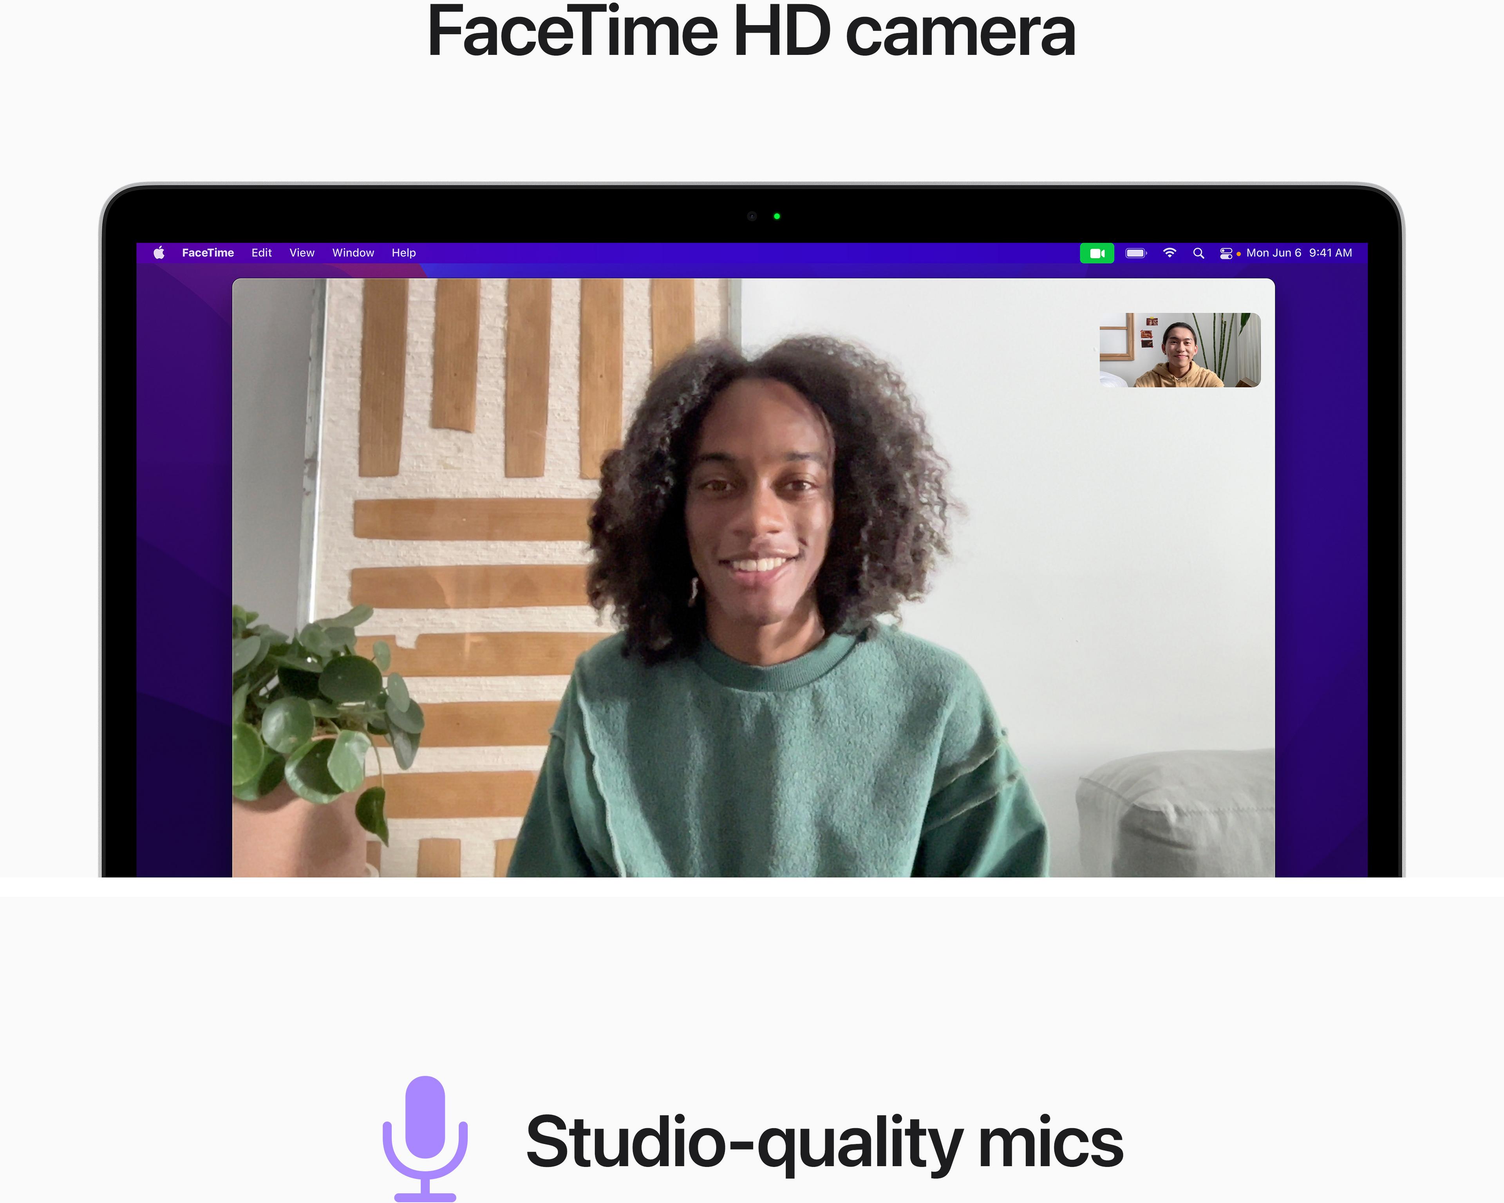This screenshot has height=1203, width=1504.
Task: Click the battery status icon
Action: pyautogui.click(x=1136, y=253)
